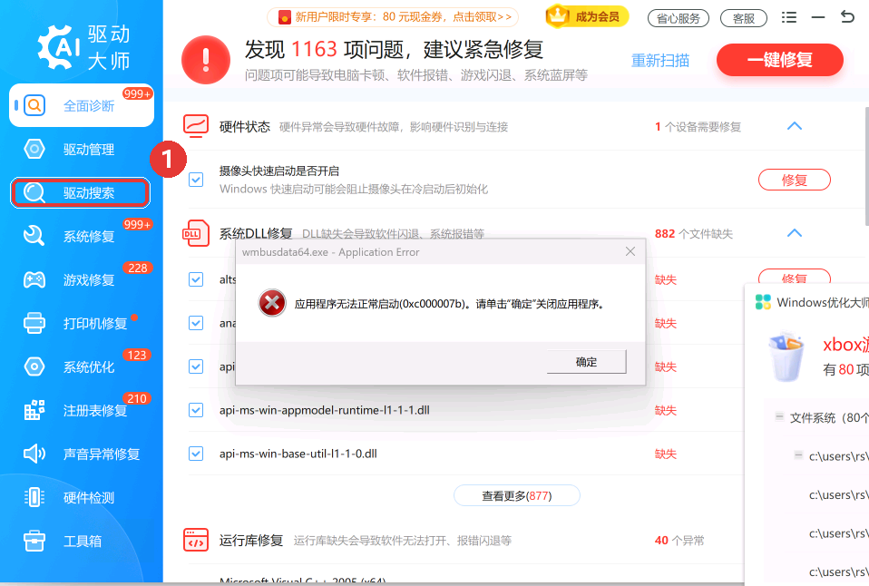Collapse the 硬件状态 section chevron
Image resolution: width=869 pixels, height=586 pixels.
pyautogui.click(x=795, y=126)
